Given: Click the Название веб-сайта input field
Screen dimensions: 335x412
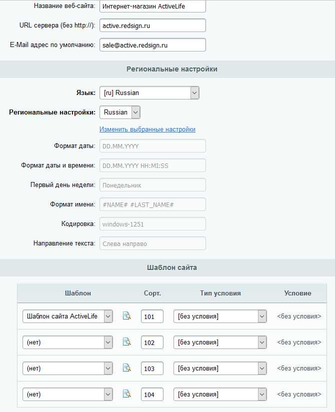Looking at the screenshot, I should tap(151, 6).
